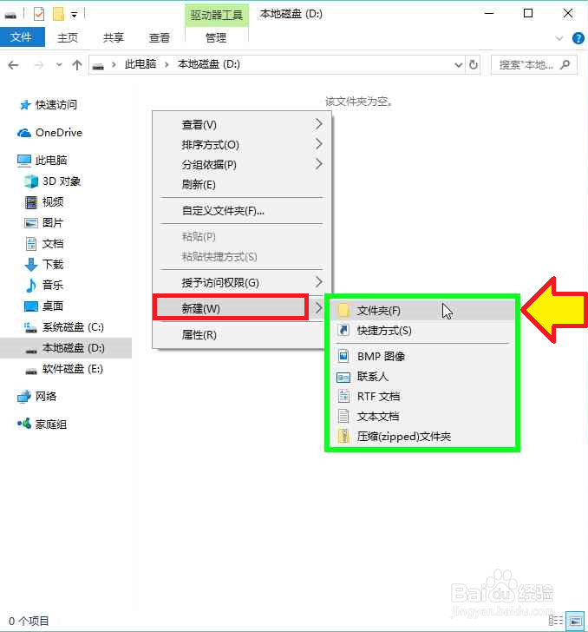Image resolution: width=588 pixels, height=632 pixels.
Task: Open 授予访问权限(G) submenu
Action: tap(242, 282)
